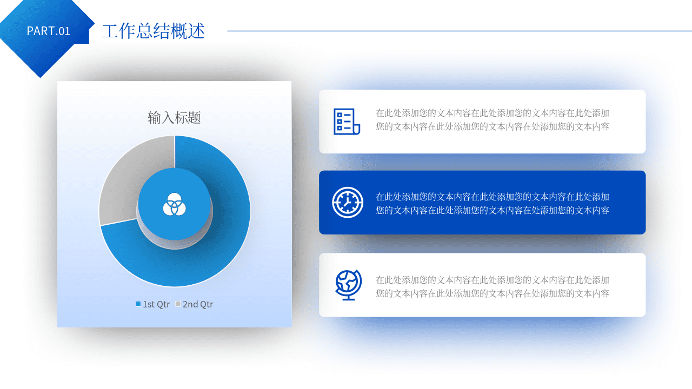Viewport: 692px width, 389px height.
Task: Click the blue legend swatch beside 1st Qtr
Action: coord(138,304)
